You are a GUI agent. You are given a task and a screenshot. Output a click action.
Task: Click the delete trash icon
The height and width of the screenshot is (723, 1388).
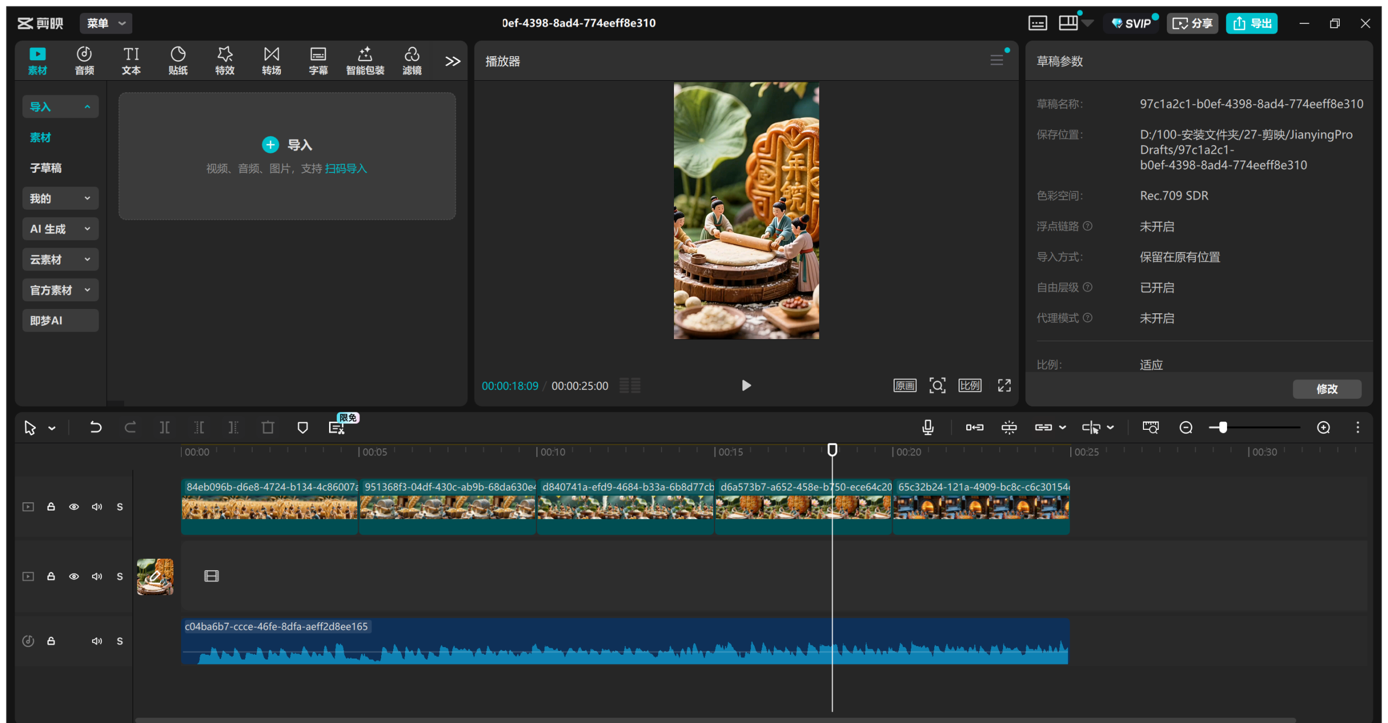point(268,428)
